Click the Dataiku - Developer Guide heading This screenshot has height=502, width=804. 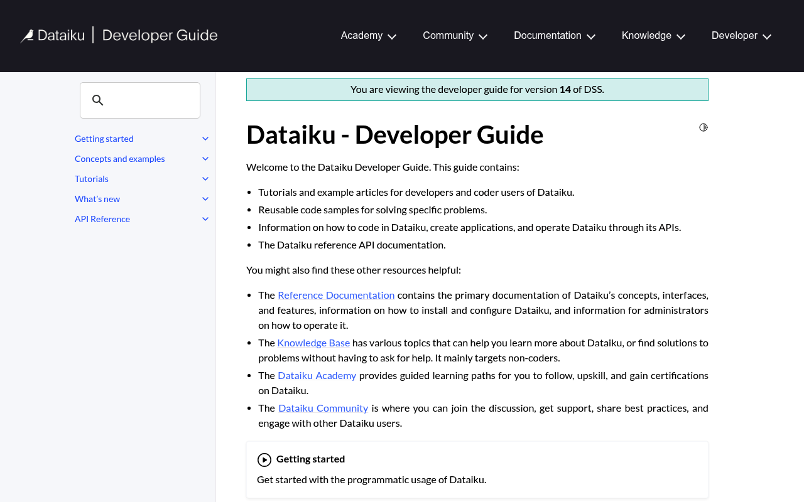394,135
